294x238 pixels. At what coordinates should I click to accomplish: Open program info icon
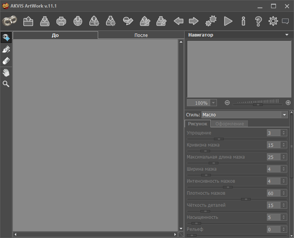(x=243, y=21)
